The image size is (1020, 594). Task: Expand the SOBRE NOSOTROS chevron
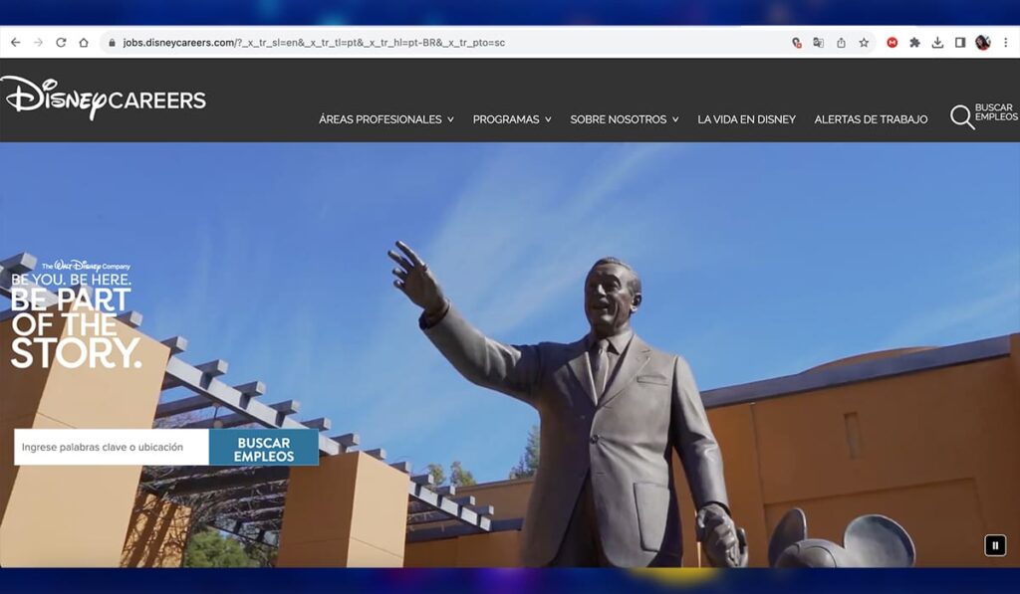pyautogui.click(x=675, y=119)
